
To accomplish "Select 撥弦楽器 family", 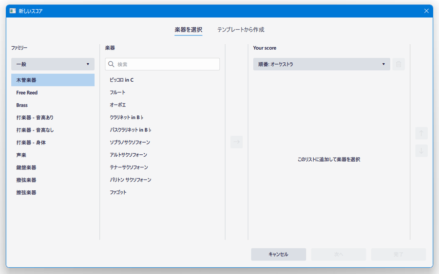I will (x=53, y=180).
